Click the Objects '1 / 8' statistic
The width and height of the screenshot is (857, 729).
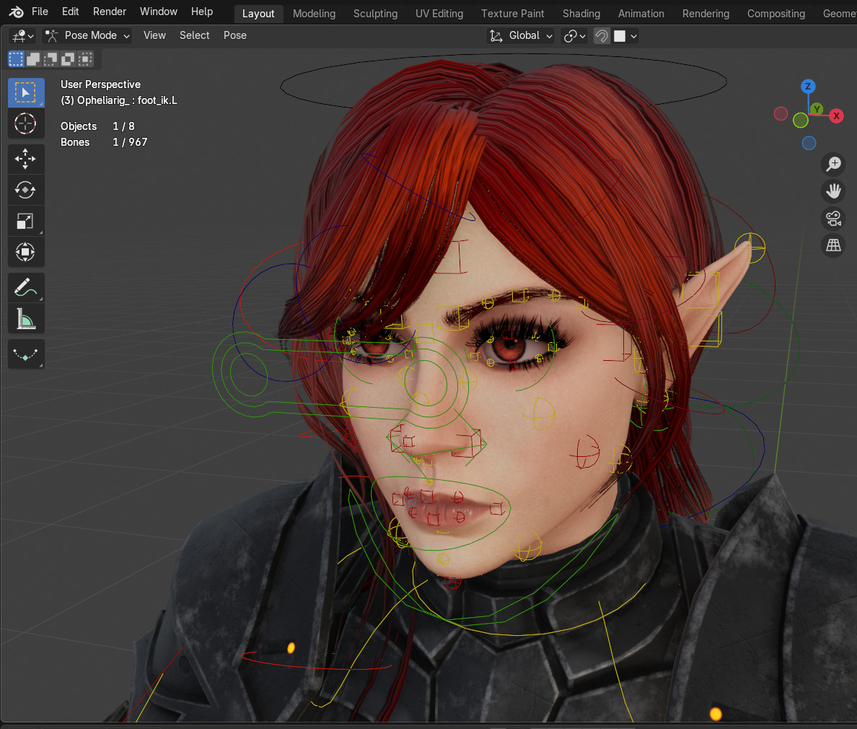[123, 126]
